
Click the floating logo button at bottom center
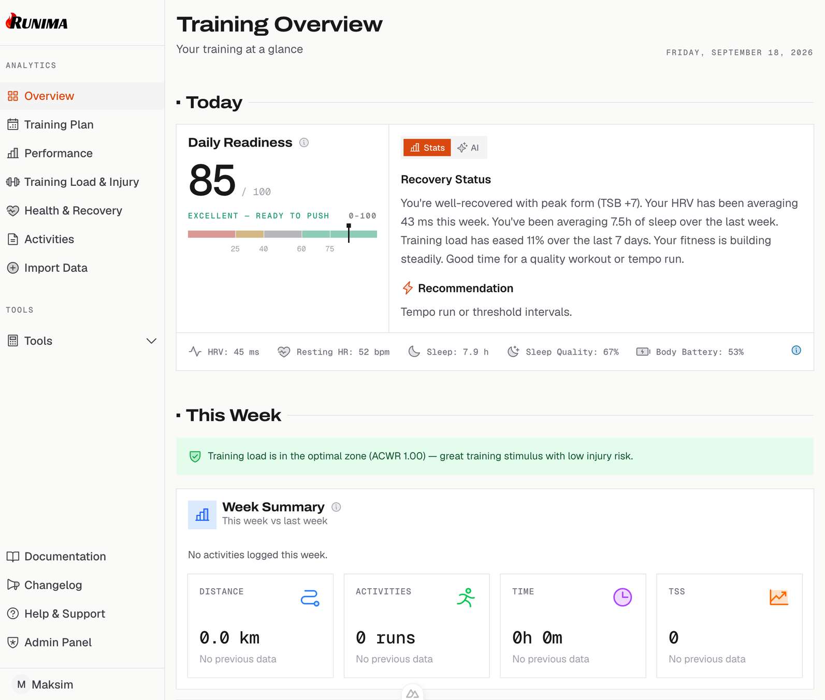[412, 693]
